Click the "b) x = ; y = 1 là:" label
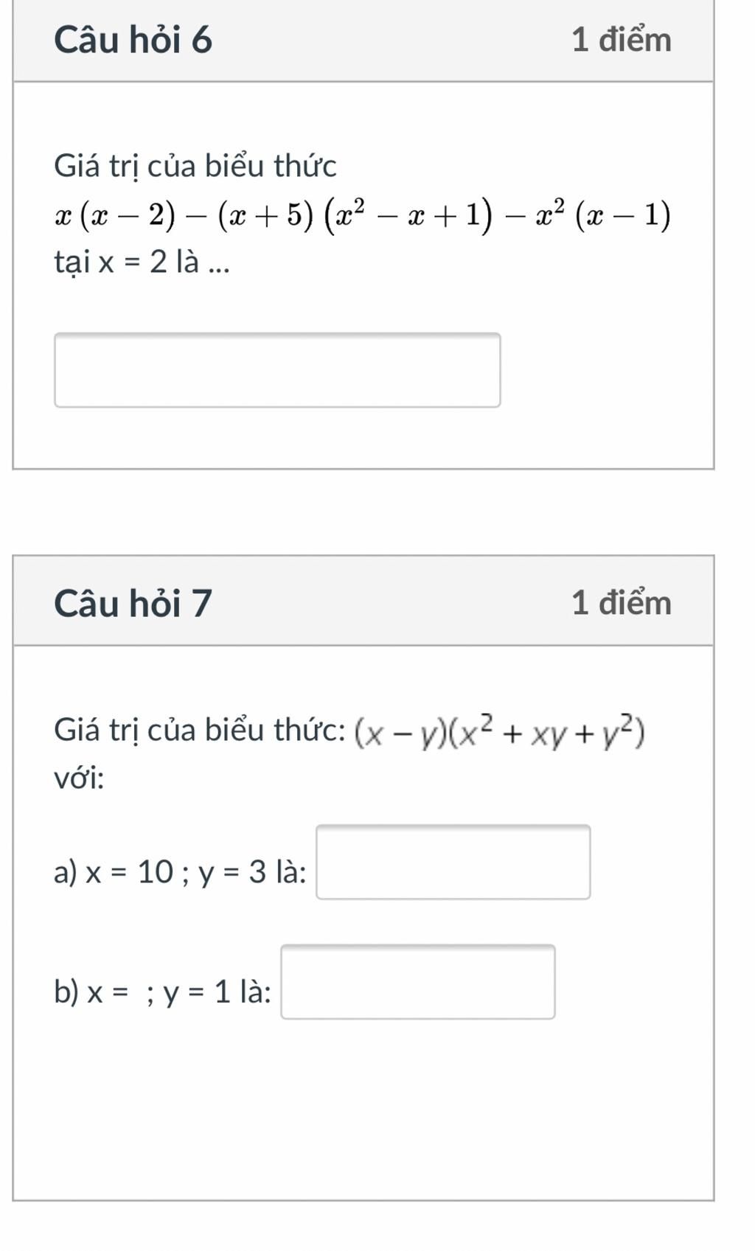 point(162,993)
